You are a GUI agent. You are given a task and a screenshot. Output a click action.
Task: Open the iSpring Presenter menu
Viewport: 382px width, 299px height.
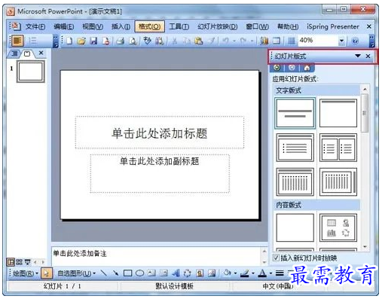333,26
